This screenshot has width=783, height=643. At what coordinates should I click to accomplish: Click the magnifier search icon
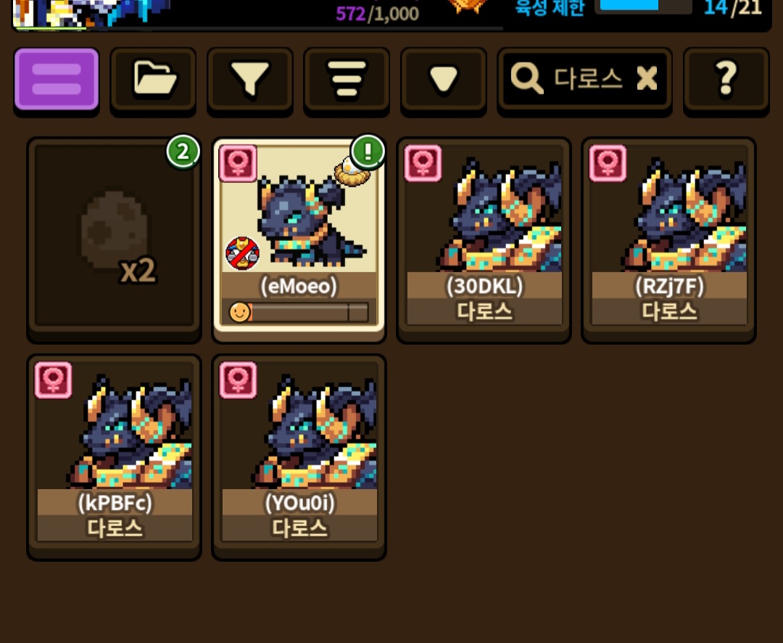(526, 78)
